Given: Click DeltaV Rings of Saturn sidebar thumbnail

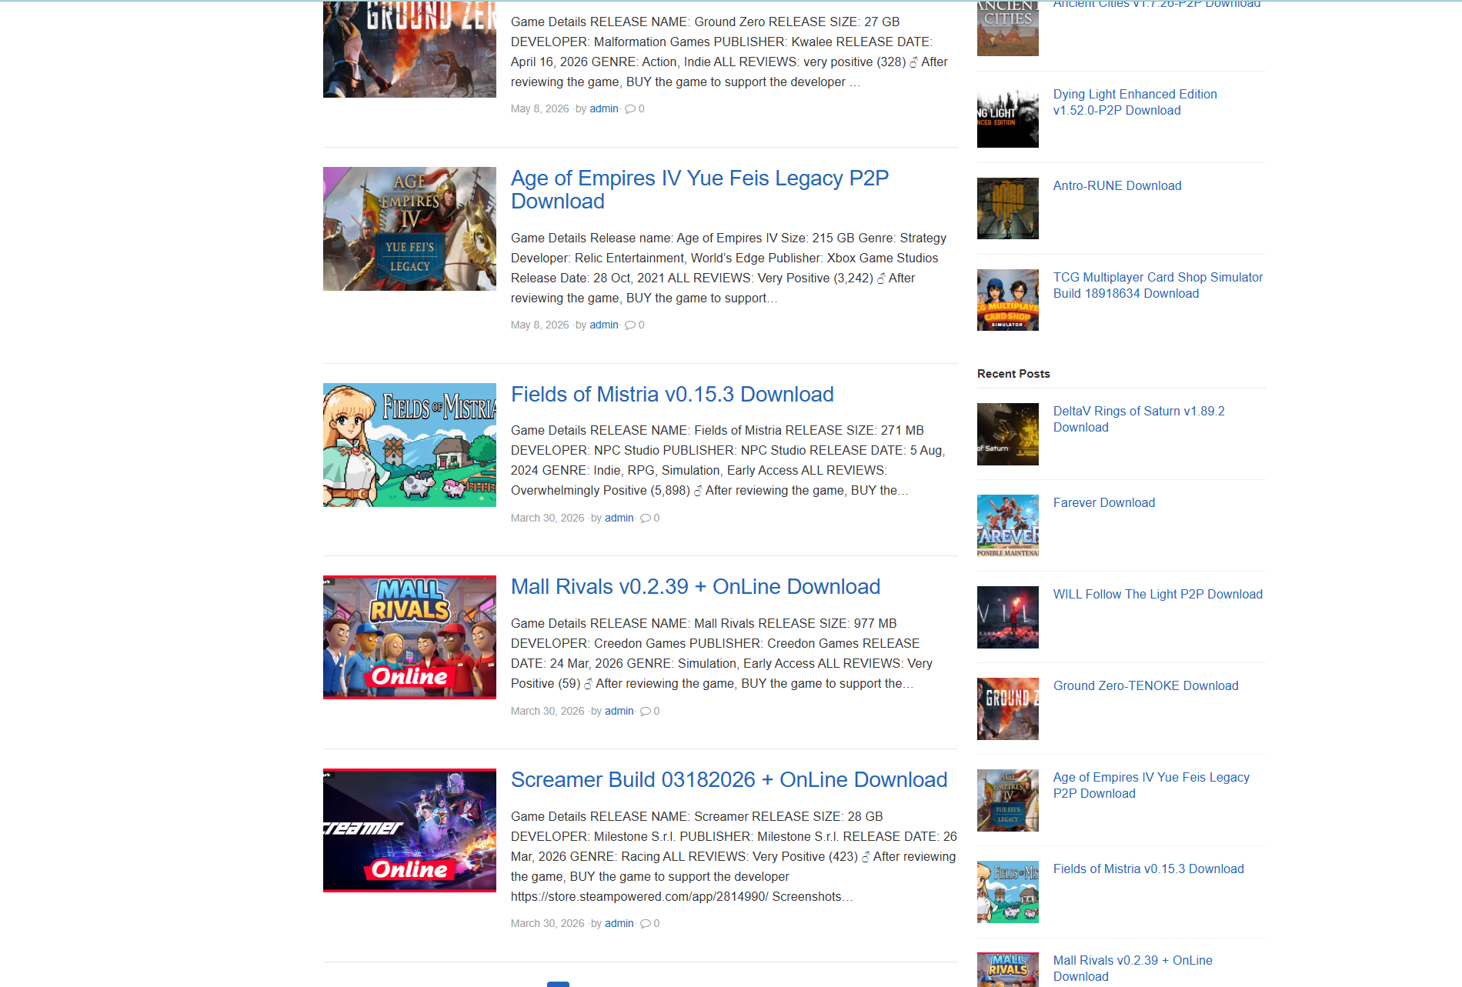Looking at the screenshot, I should (x=1008, y=434).
